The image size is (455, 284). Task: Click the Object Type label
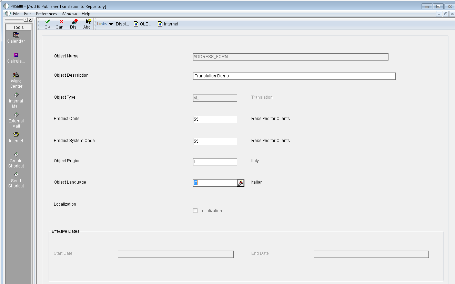pyautogui.click(x=64, y=97)
